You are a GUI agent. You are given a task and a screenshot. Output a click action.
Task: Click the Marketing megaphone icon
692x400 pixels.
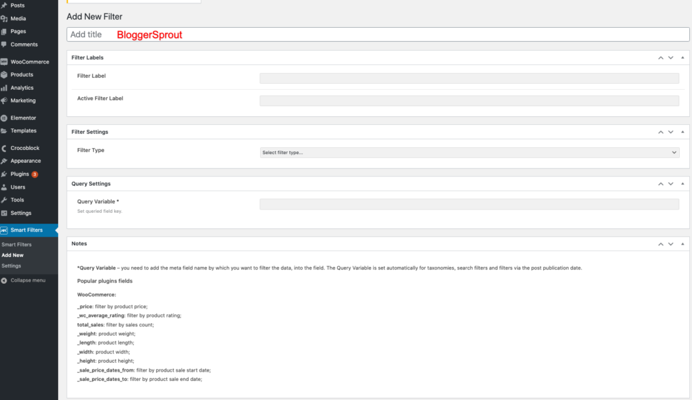click(4, 101)
